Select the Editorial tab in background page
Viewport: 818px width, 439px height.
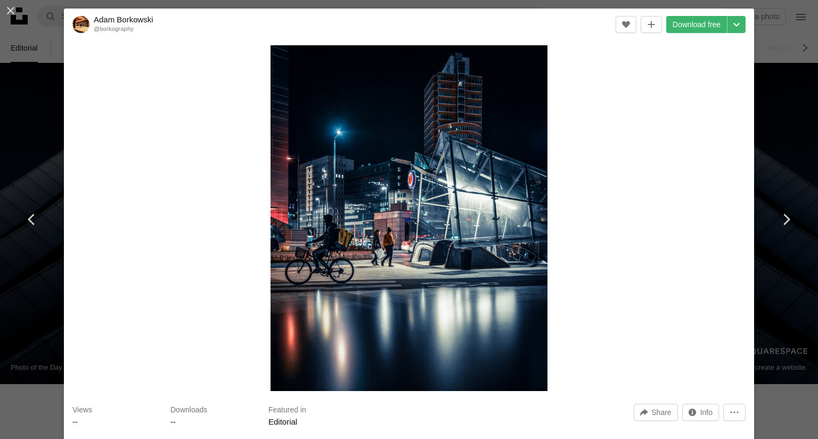click(x=24, y=48)
